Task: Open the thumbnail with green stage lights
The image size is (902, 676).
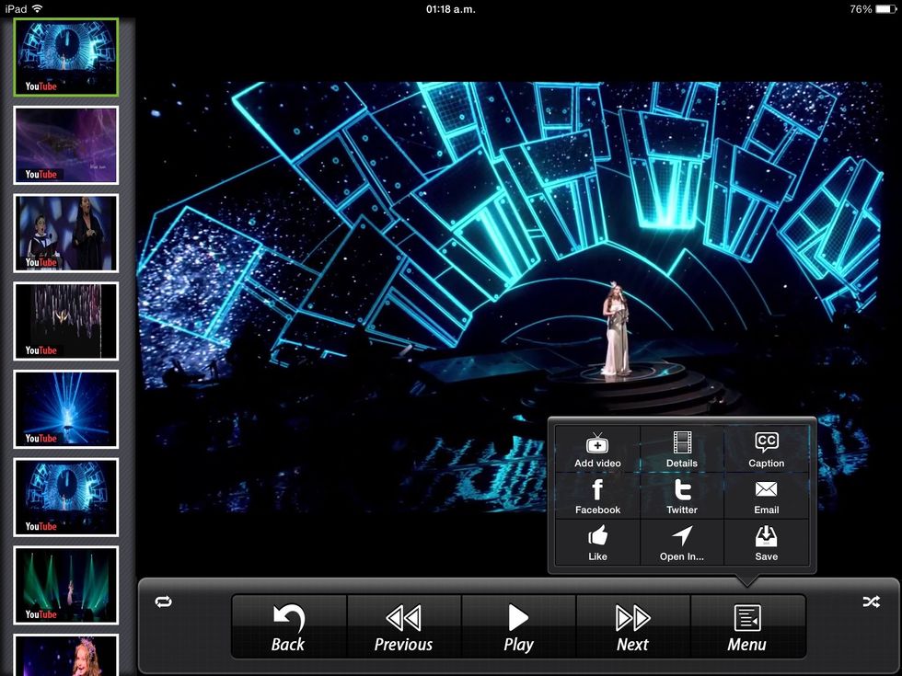Action: coord(65,585)
